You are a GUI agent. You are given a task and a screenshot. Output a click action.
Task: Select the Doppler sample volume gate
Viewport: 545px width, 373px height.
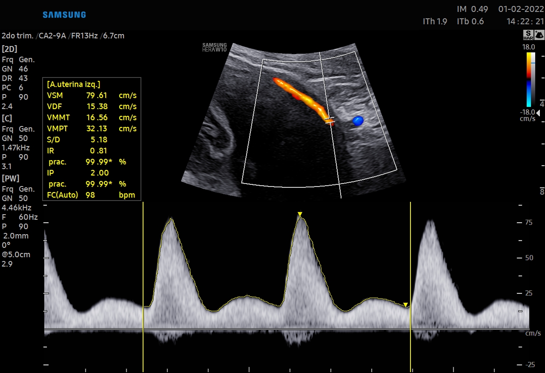(329, 120)
